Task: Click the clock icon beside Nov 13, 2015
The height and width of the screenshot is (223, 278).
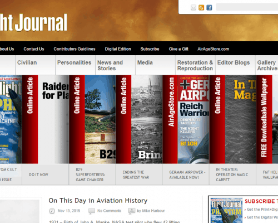Action: (x=52, y=211)
